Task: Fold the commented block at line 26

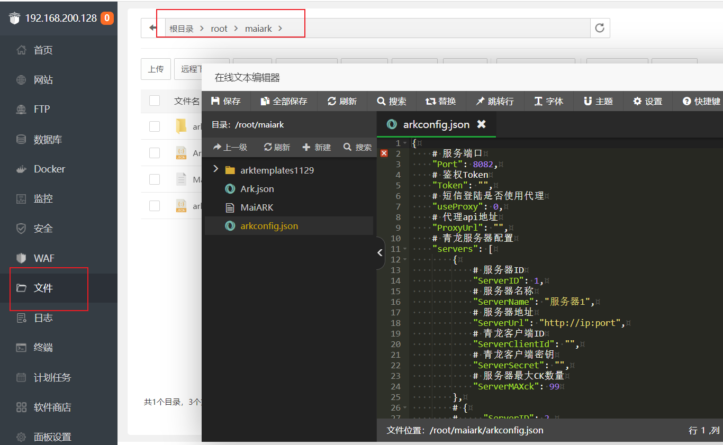Action: click(x=405, y=408)
